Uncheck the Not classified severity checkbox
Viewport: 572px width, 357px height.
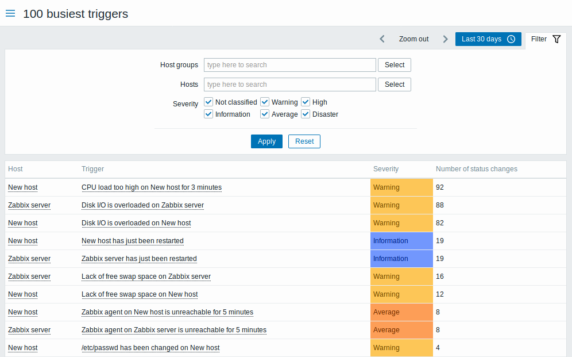pos(208,102)
